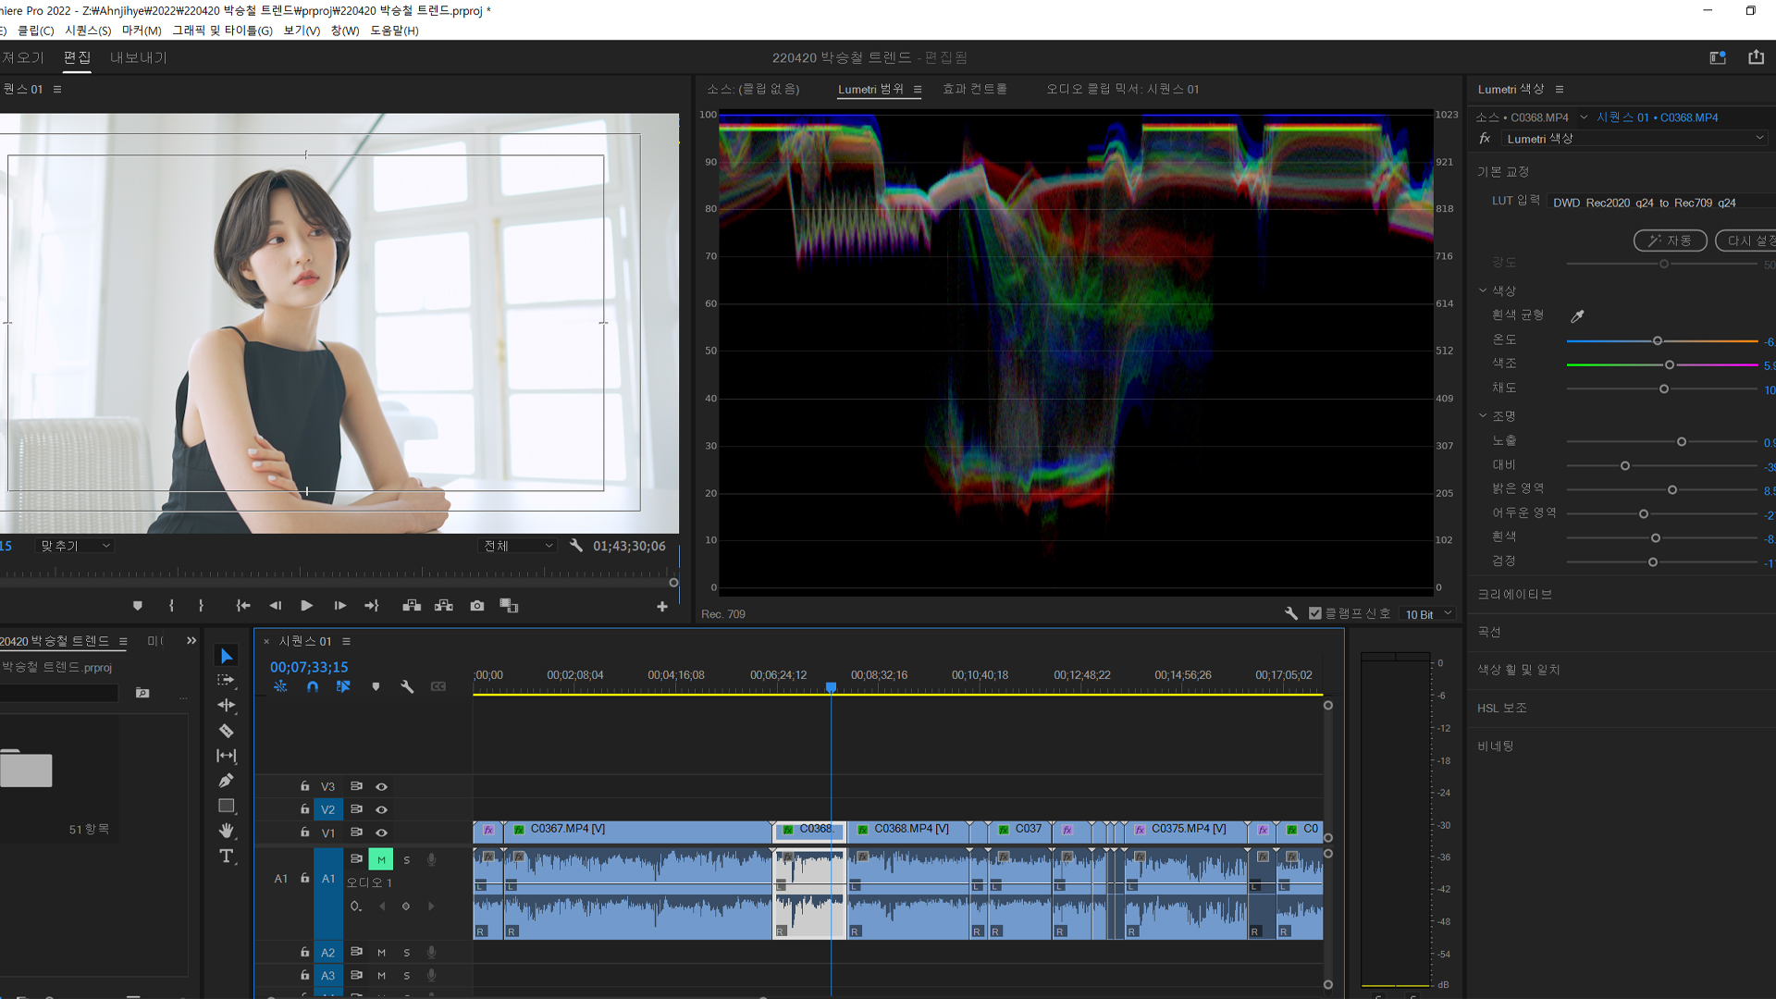The image size is (1776, 999).
Task: Click the white balance eyedropper
Action: click(x=1577, y=316)
